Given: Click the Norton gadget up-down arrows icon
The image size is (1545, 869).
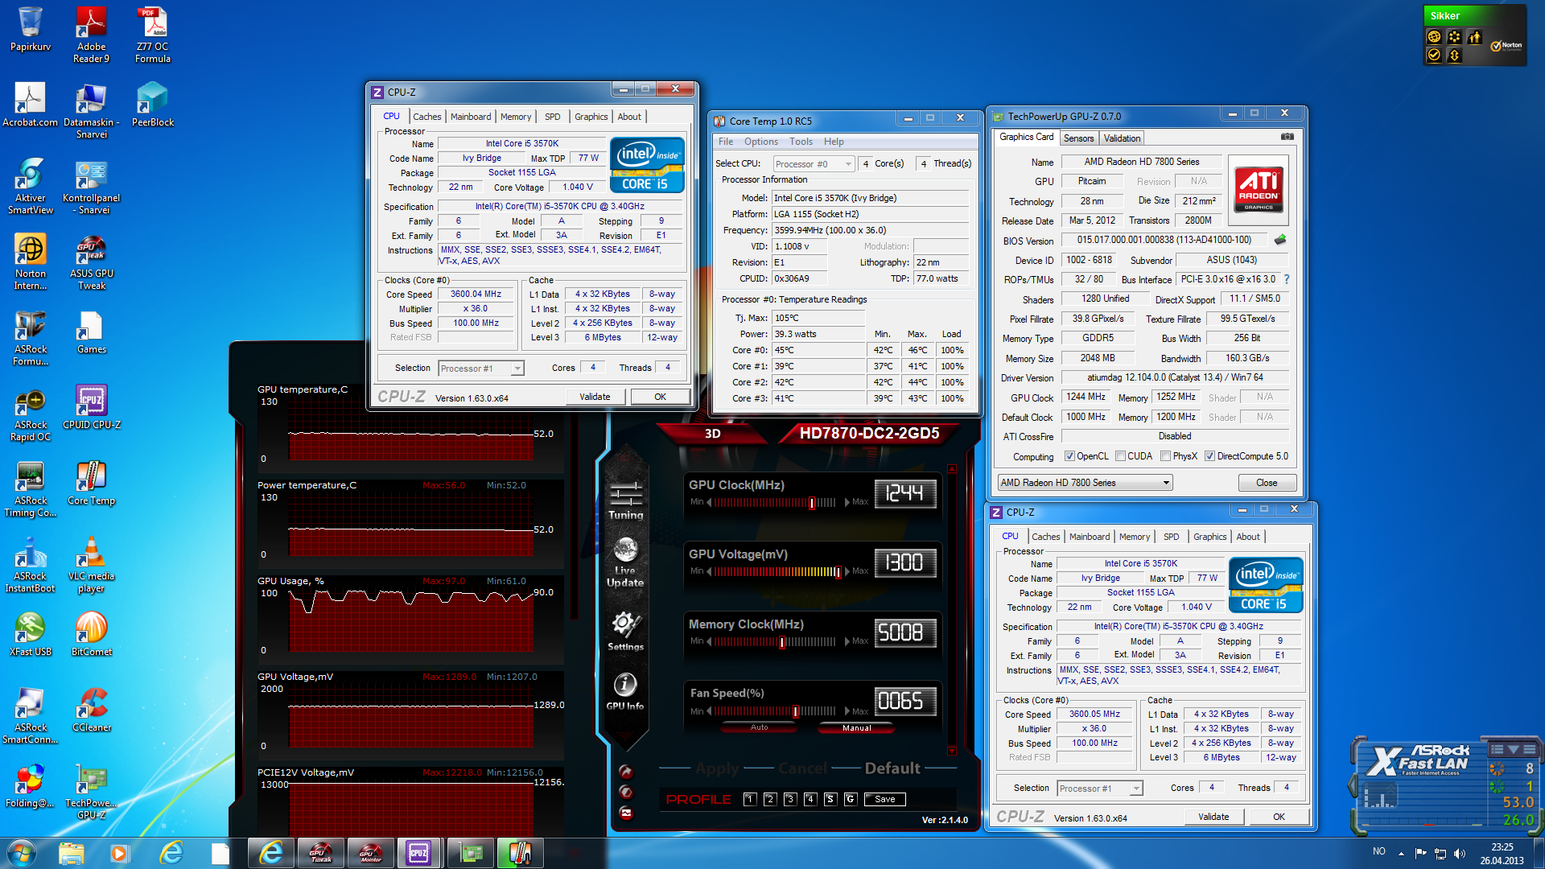Looking at the screenshot, I should click(1454, 55).
